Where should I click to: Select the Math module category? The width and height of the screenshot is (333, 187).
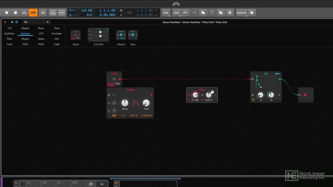pos(41,44)
